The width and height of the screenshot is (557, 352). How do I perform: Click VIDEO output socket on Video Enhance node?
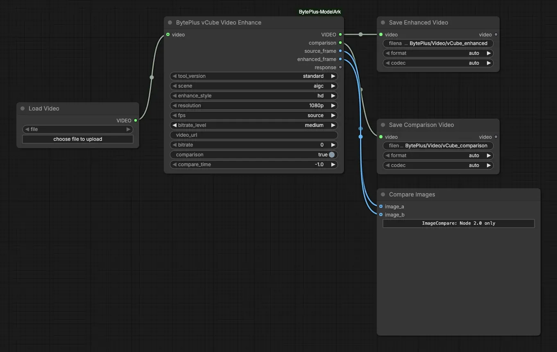pyautogui.click(x=340, y=34)
